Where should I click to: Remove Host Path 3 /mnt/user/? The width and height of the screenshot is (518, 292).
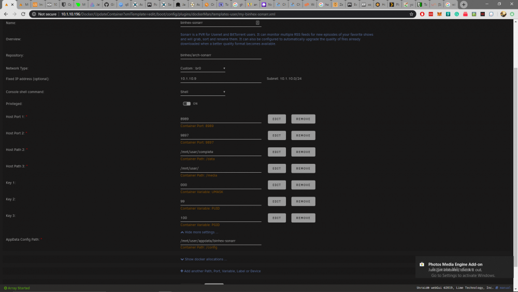pyautogui.click(x=303, y=169)
